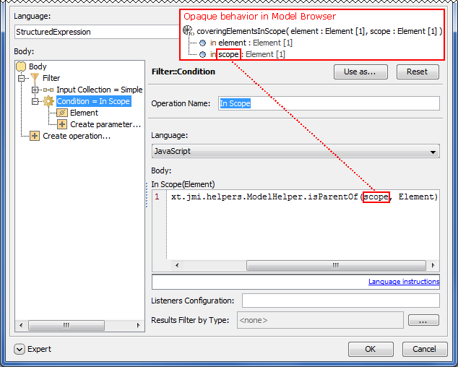Click the Listeners Configuration field
The height and width of the screenshot is (367, 458).
pos(340,301)
